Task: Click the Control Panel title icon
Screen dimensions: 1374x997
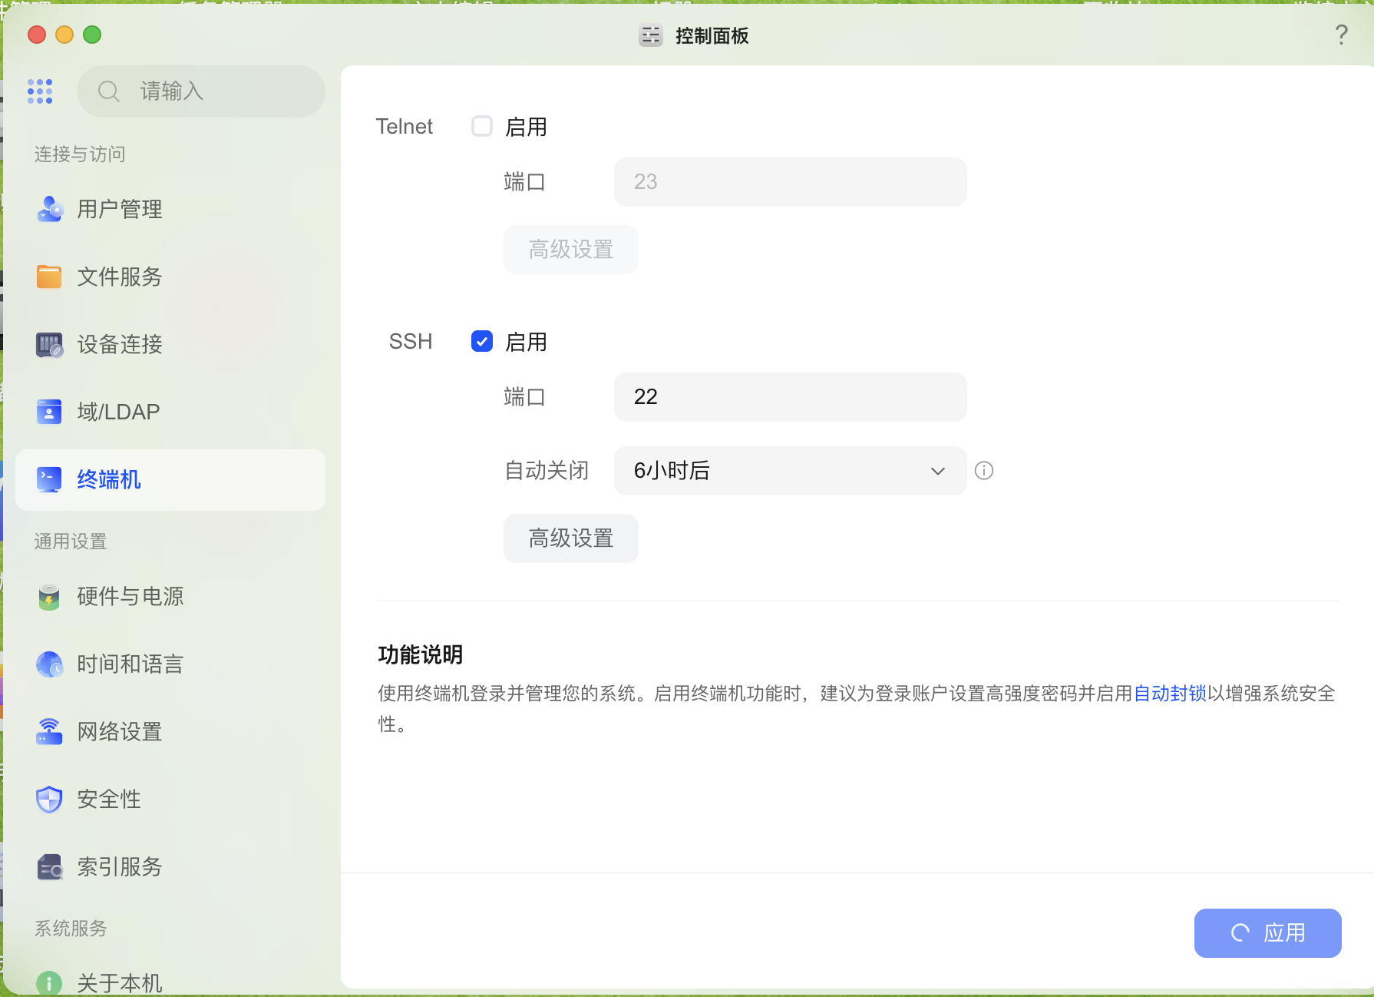Action: pos(651,35)
